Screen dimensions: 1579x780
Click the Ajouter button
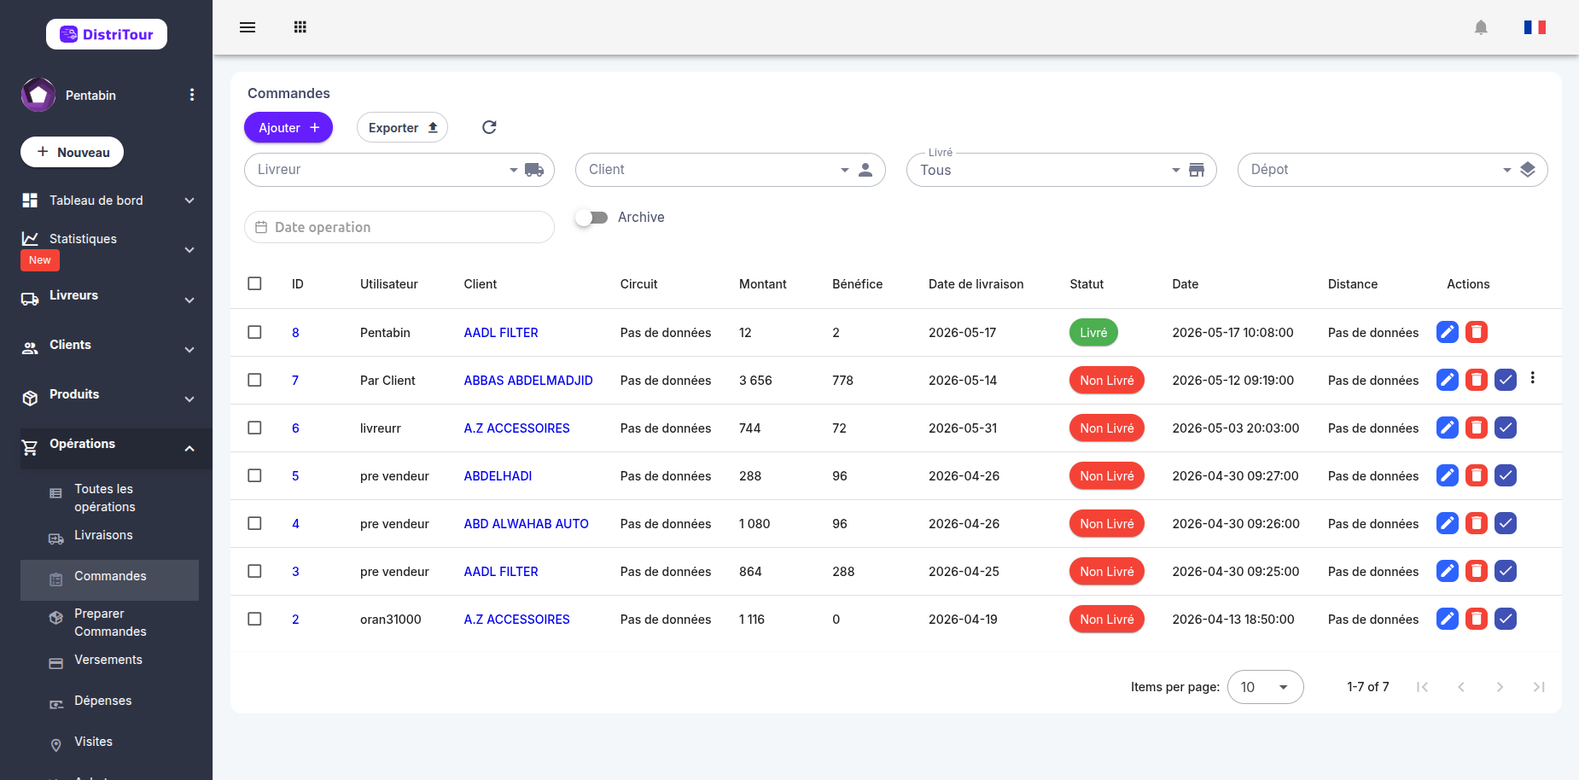click(288, 127)
